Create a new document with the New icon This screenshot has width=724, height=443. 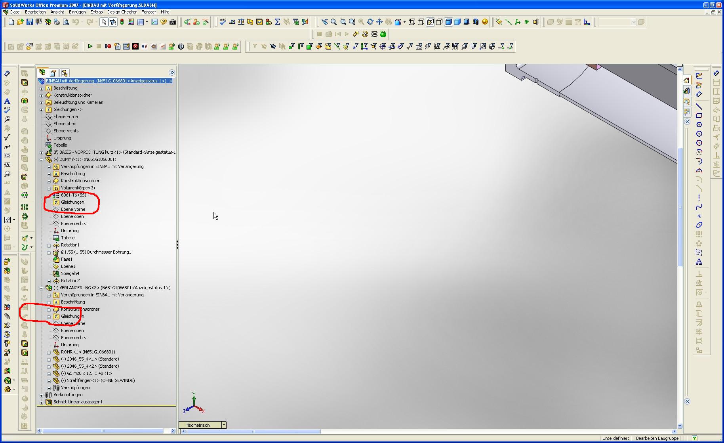tap(11, 22)
